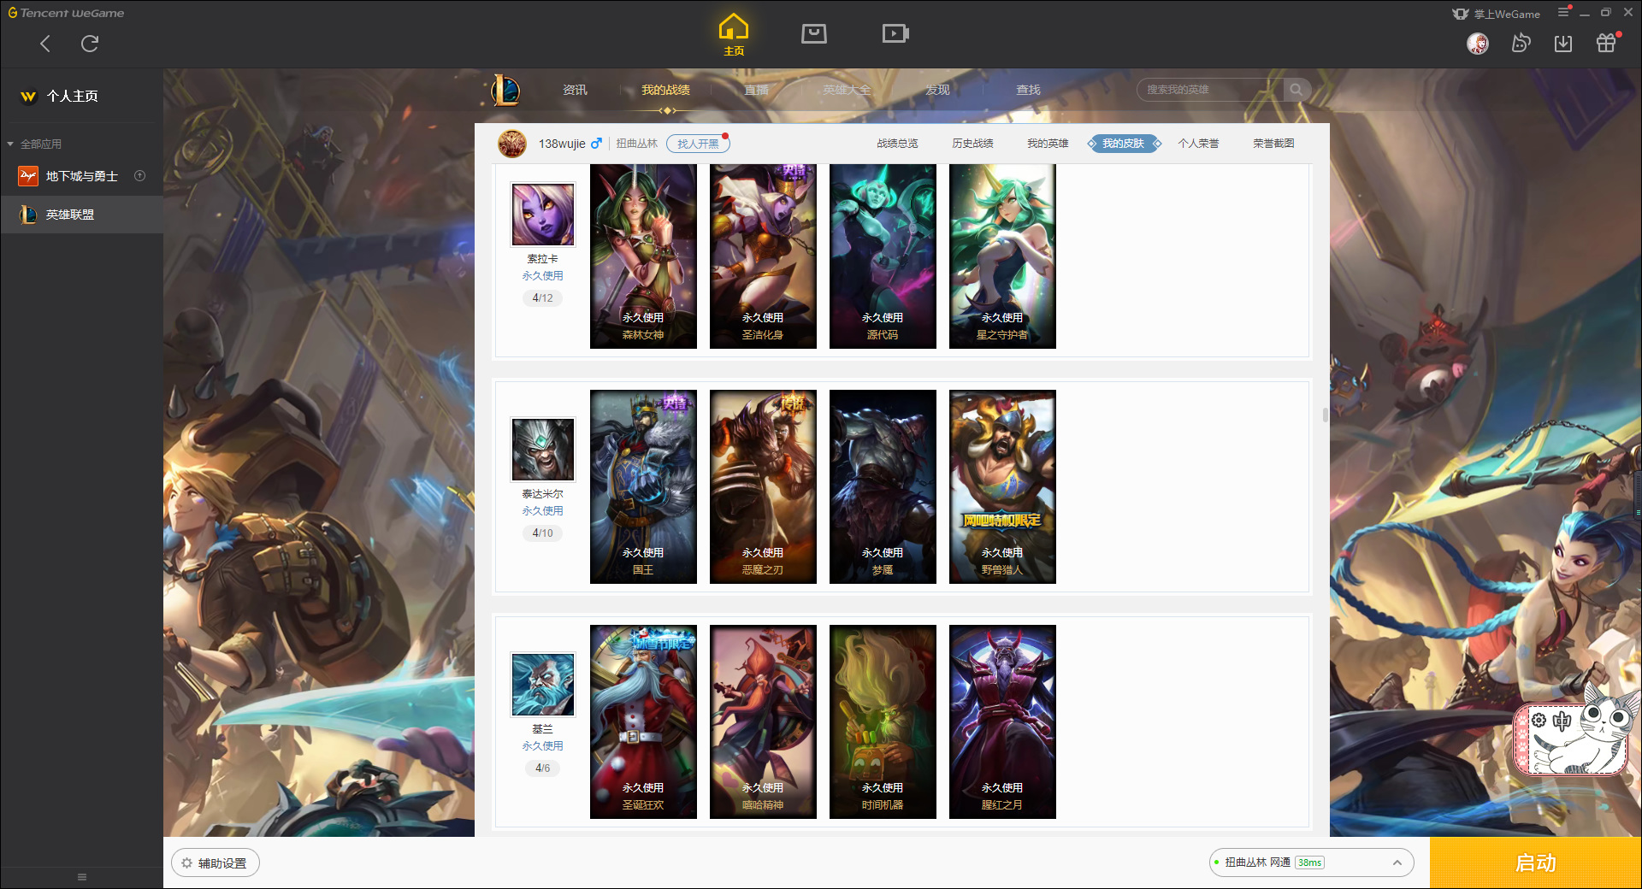
Task: Click the gender icon next to 138wujie
Action: point(596,144)
